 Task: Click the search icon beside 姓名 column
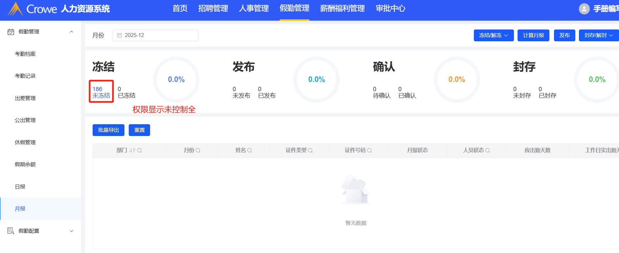pos(250,150)
